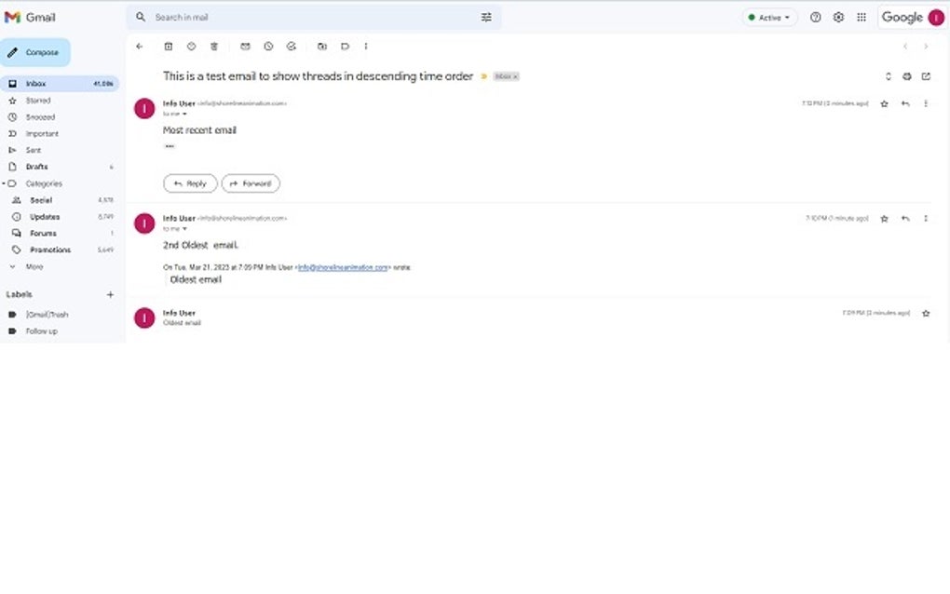Click the Reply button on the top message
This screenshot has height=594, width=950.
(190, 183)
